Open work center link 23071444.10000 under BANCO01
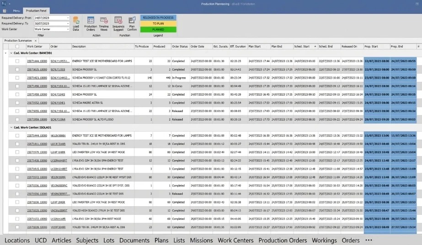 click(37, 61)
